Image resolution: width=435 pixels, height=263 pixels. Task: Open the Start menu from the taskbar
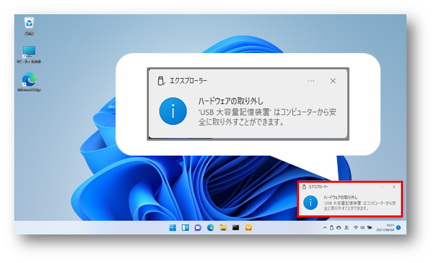pyautogui.click(x=173, y=228)
